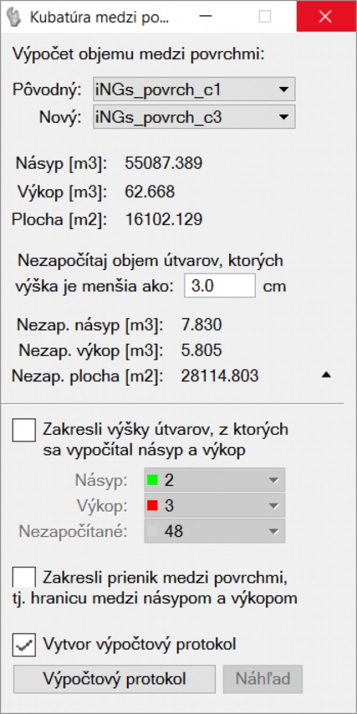Close the Kubatúra medzi povrchmi window

coord(325,17)
